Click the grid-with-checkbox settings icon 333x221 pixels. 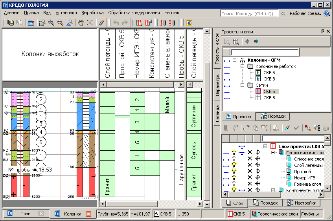(149, 23)
